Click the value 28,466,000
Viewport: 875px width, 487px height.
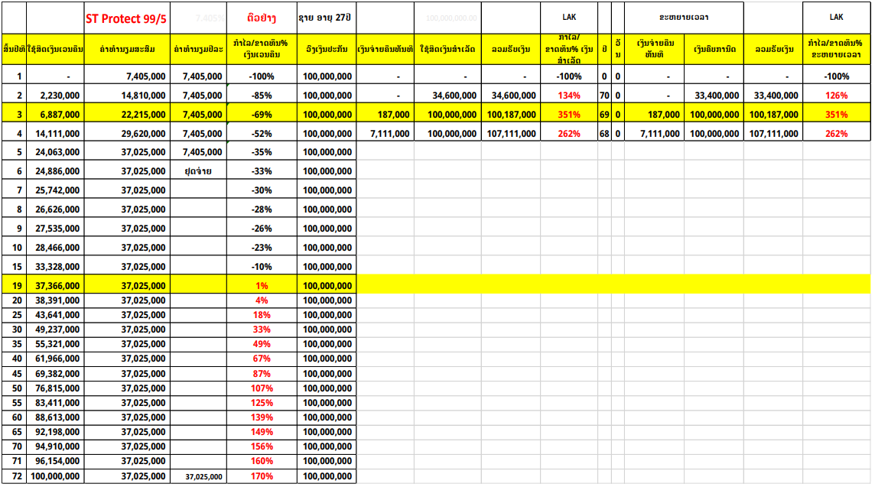[x=55, y=247]
